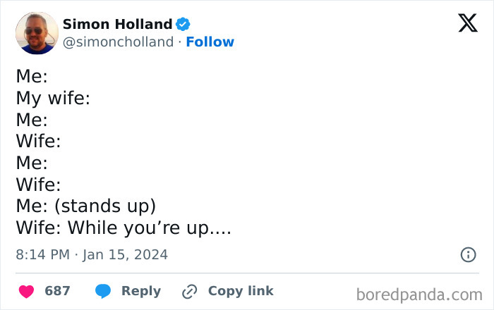Follow @simoncholland
494x310 pixels.
[x=210, y=42]
